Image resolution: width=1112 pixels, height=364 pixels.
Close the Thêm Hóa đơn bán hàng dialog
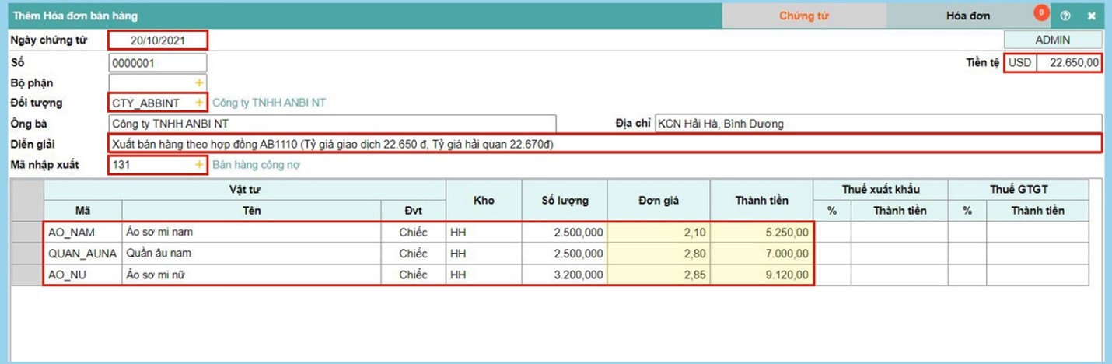1091,16
